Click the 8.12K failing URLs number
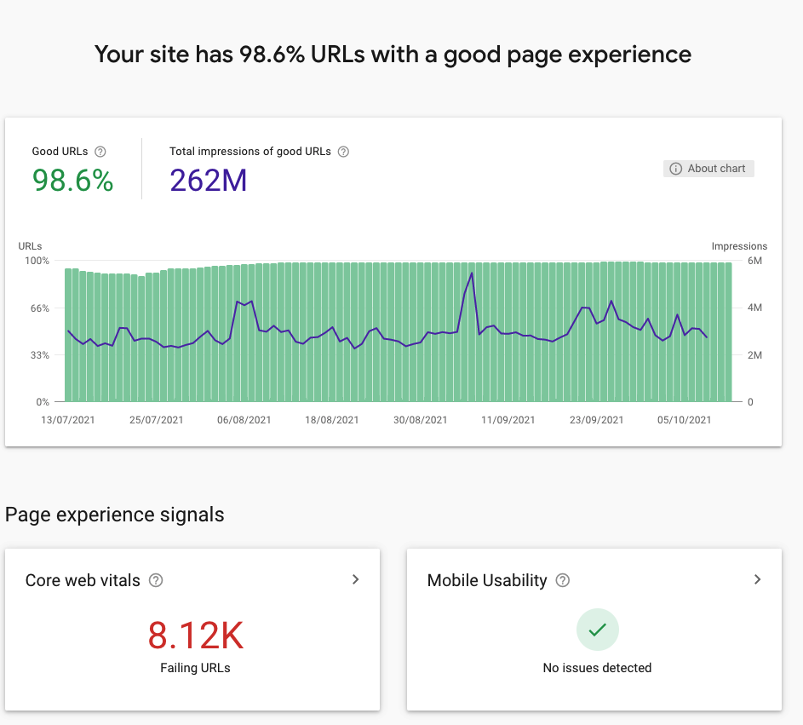 tap(196, 636)
